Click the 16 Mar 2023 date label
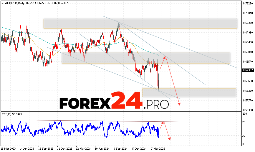Image resolution: width=255 pixels, height=152 pixels. [8, 148]
